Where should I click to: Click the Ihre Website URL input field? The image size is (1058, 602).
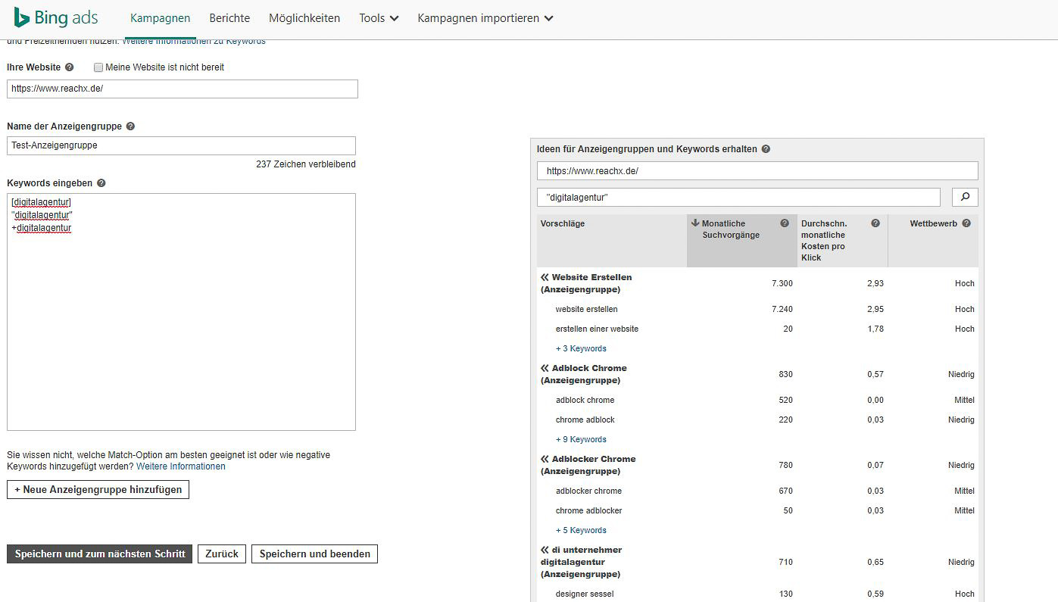click(x=183, y=89)
